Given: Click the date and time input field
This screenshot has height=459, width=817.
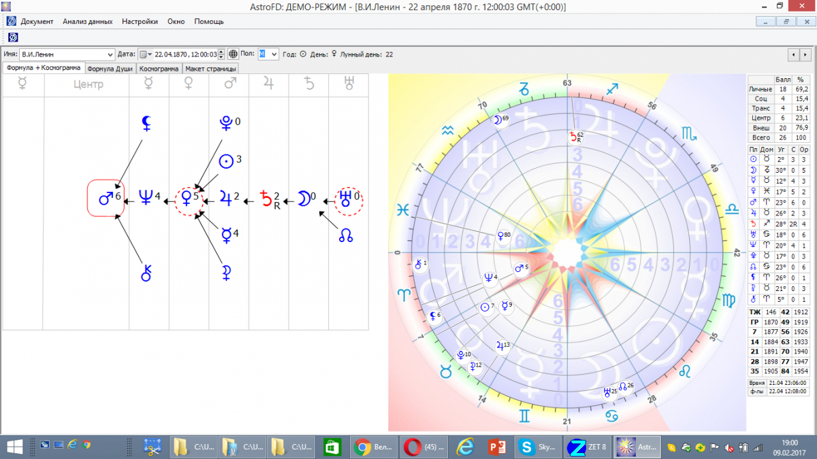Looking at the screenshot, I should pyautogui.click(x=185, y=54).
